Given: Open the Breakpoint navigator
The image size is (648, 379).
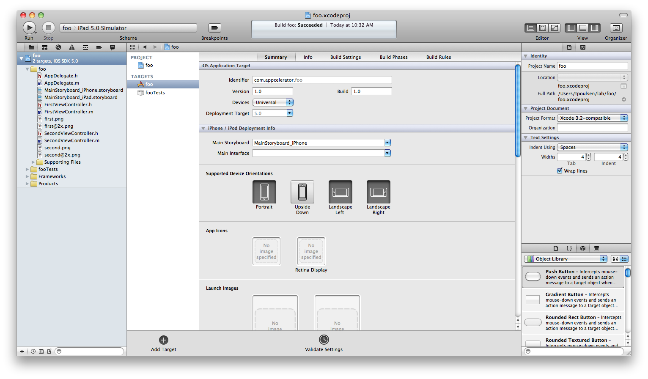Looking at the screenshot, I should 99,47.
